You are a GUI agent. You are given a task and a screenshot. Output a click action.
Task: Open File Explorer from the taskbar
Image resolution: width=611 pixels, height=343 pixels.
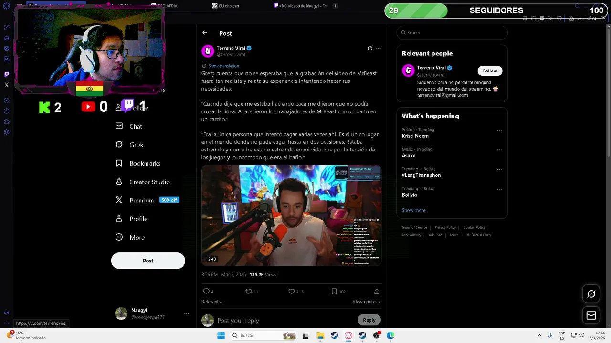pyautogui.click(x=320, y=335)
